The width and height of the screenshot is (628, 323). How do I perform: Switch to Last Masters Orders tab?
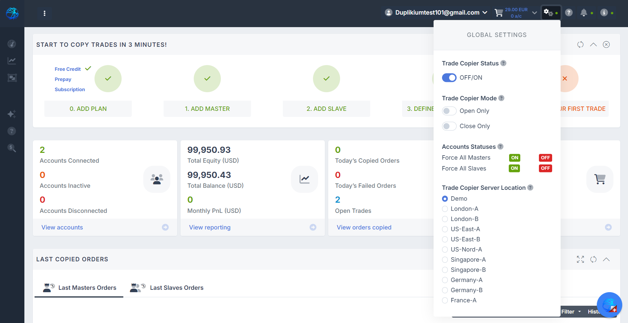(79, 287)
